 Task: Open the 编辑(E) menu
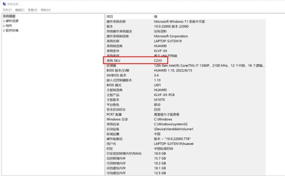coord(19,10)
